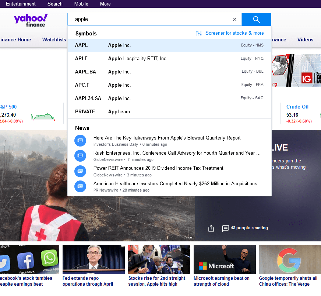Click the More menu in the top bar

coord(105,4)
